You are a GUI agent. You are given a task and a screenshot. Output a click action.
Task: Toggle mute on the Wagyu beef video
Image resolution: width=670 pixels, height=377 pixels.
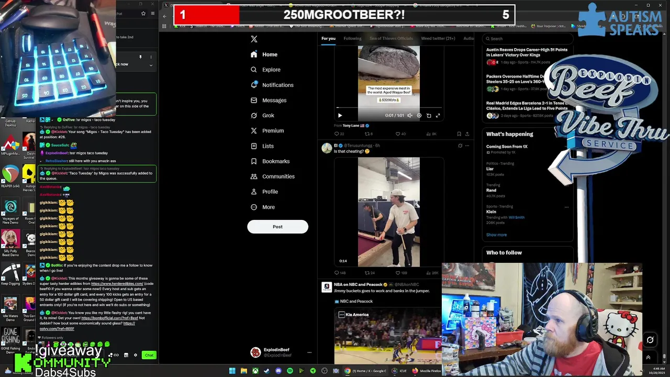[410, 115]
